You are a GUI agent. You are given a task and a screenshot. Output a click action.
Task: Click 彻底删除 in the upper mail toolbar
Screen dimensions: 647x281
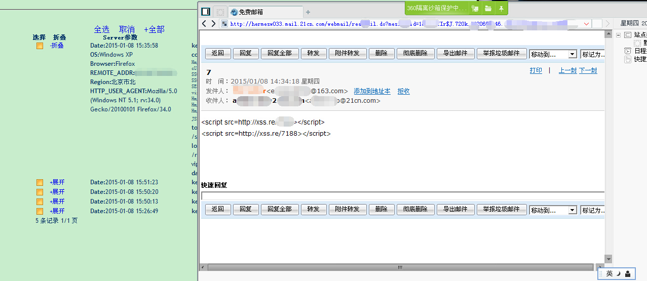point(415,53)
